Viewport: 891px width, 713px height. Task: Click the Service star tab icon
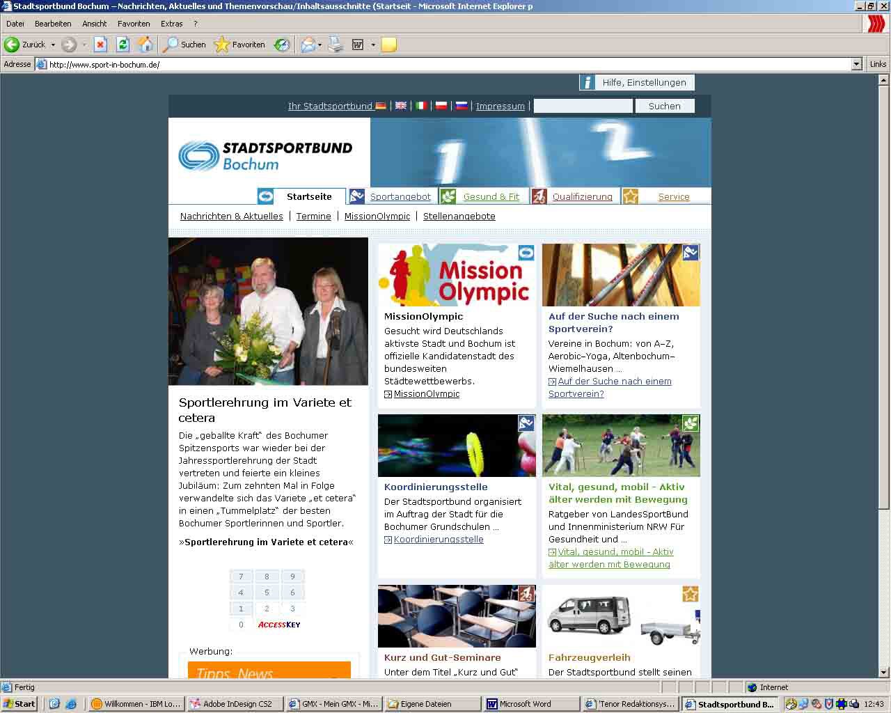point(631,196)
